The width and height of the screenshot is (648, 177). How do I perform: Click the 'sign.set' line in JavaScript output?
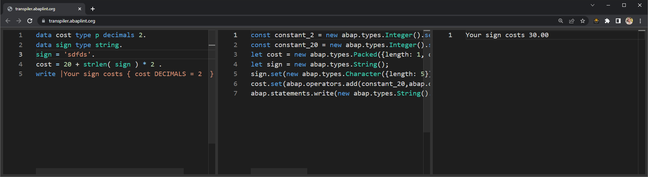340,74
